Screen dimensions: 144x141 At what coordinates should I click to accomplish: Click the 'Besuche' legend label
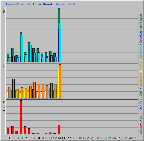point(141,66)
